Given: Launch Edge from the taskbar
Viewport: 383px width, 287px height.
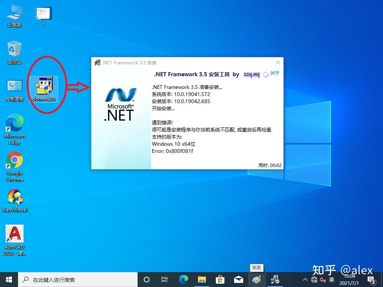Looking at the screenshot, I should pyautogui.click(x=183, y=280).
